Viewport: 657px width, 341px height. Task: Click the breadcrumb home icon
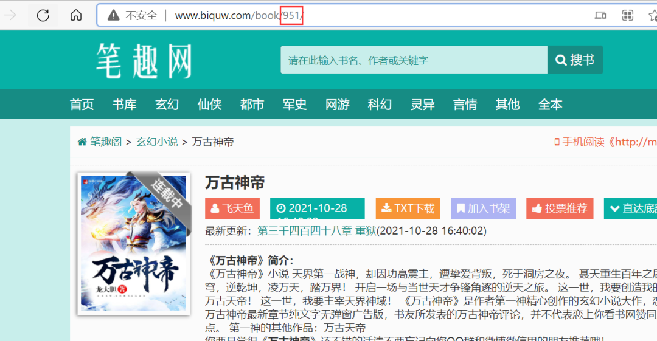click(82, 142)
